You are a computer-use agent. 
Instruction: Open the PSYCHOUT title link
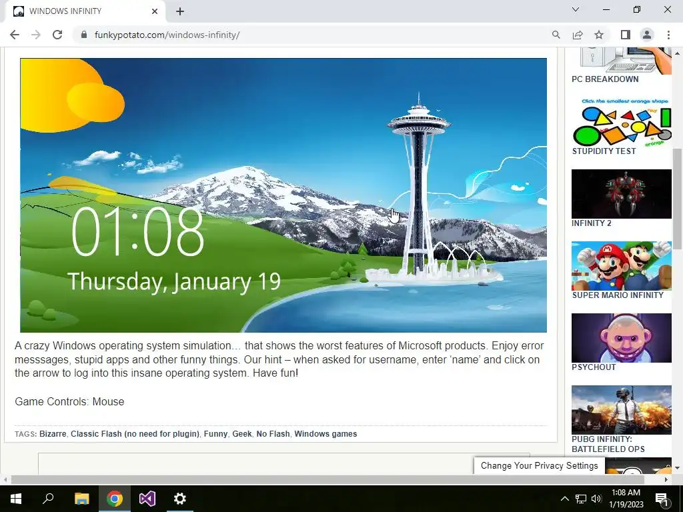pyautogui.click(x=594, y=367)
